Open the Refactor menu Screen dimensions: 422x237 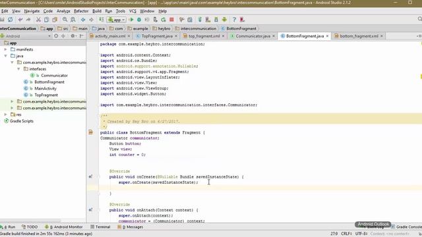coord(81,11)
